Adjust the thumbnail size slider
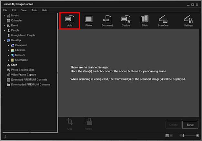The image size is (202, 141). coord(184,136)
